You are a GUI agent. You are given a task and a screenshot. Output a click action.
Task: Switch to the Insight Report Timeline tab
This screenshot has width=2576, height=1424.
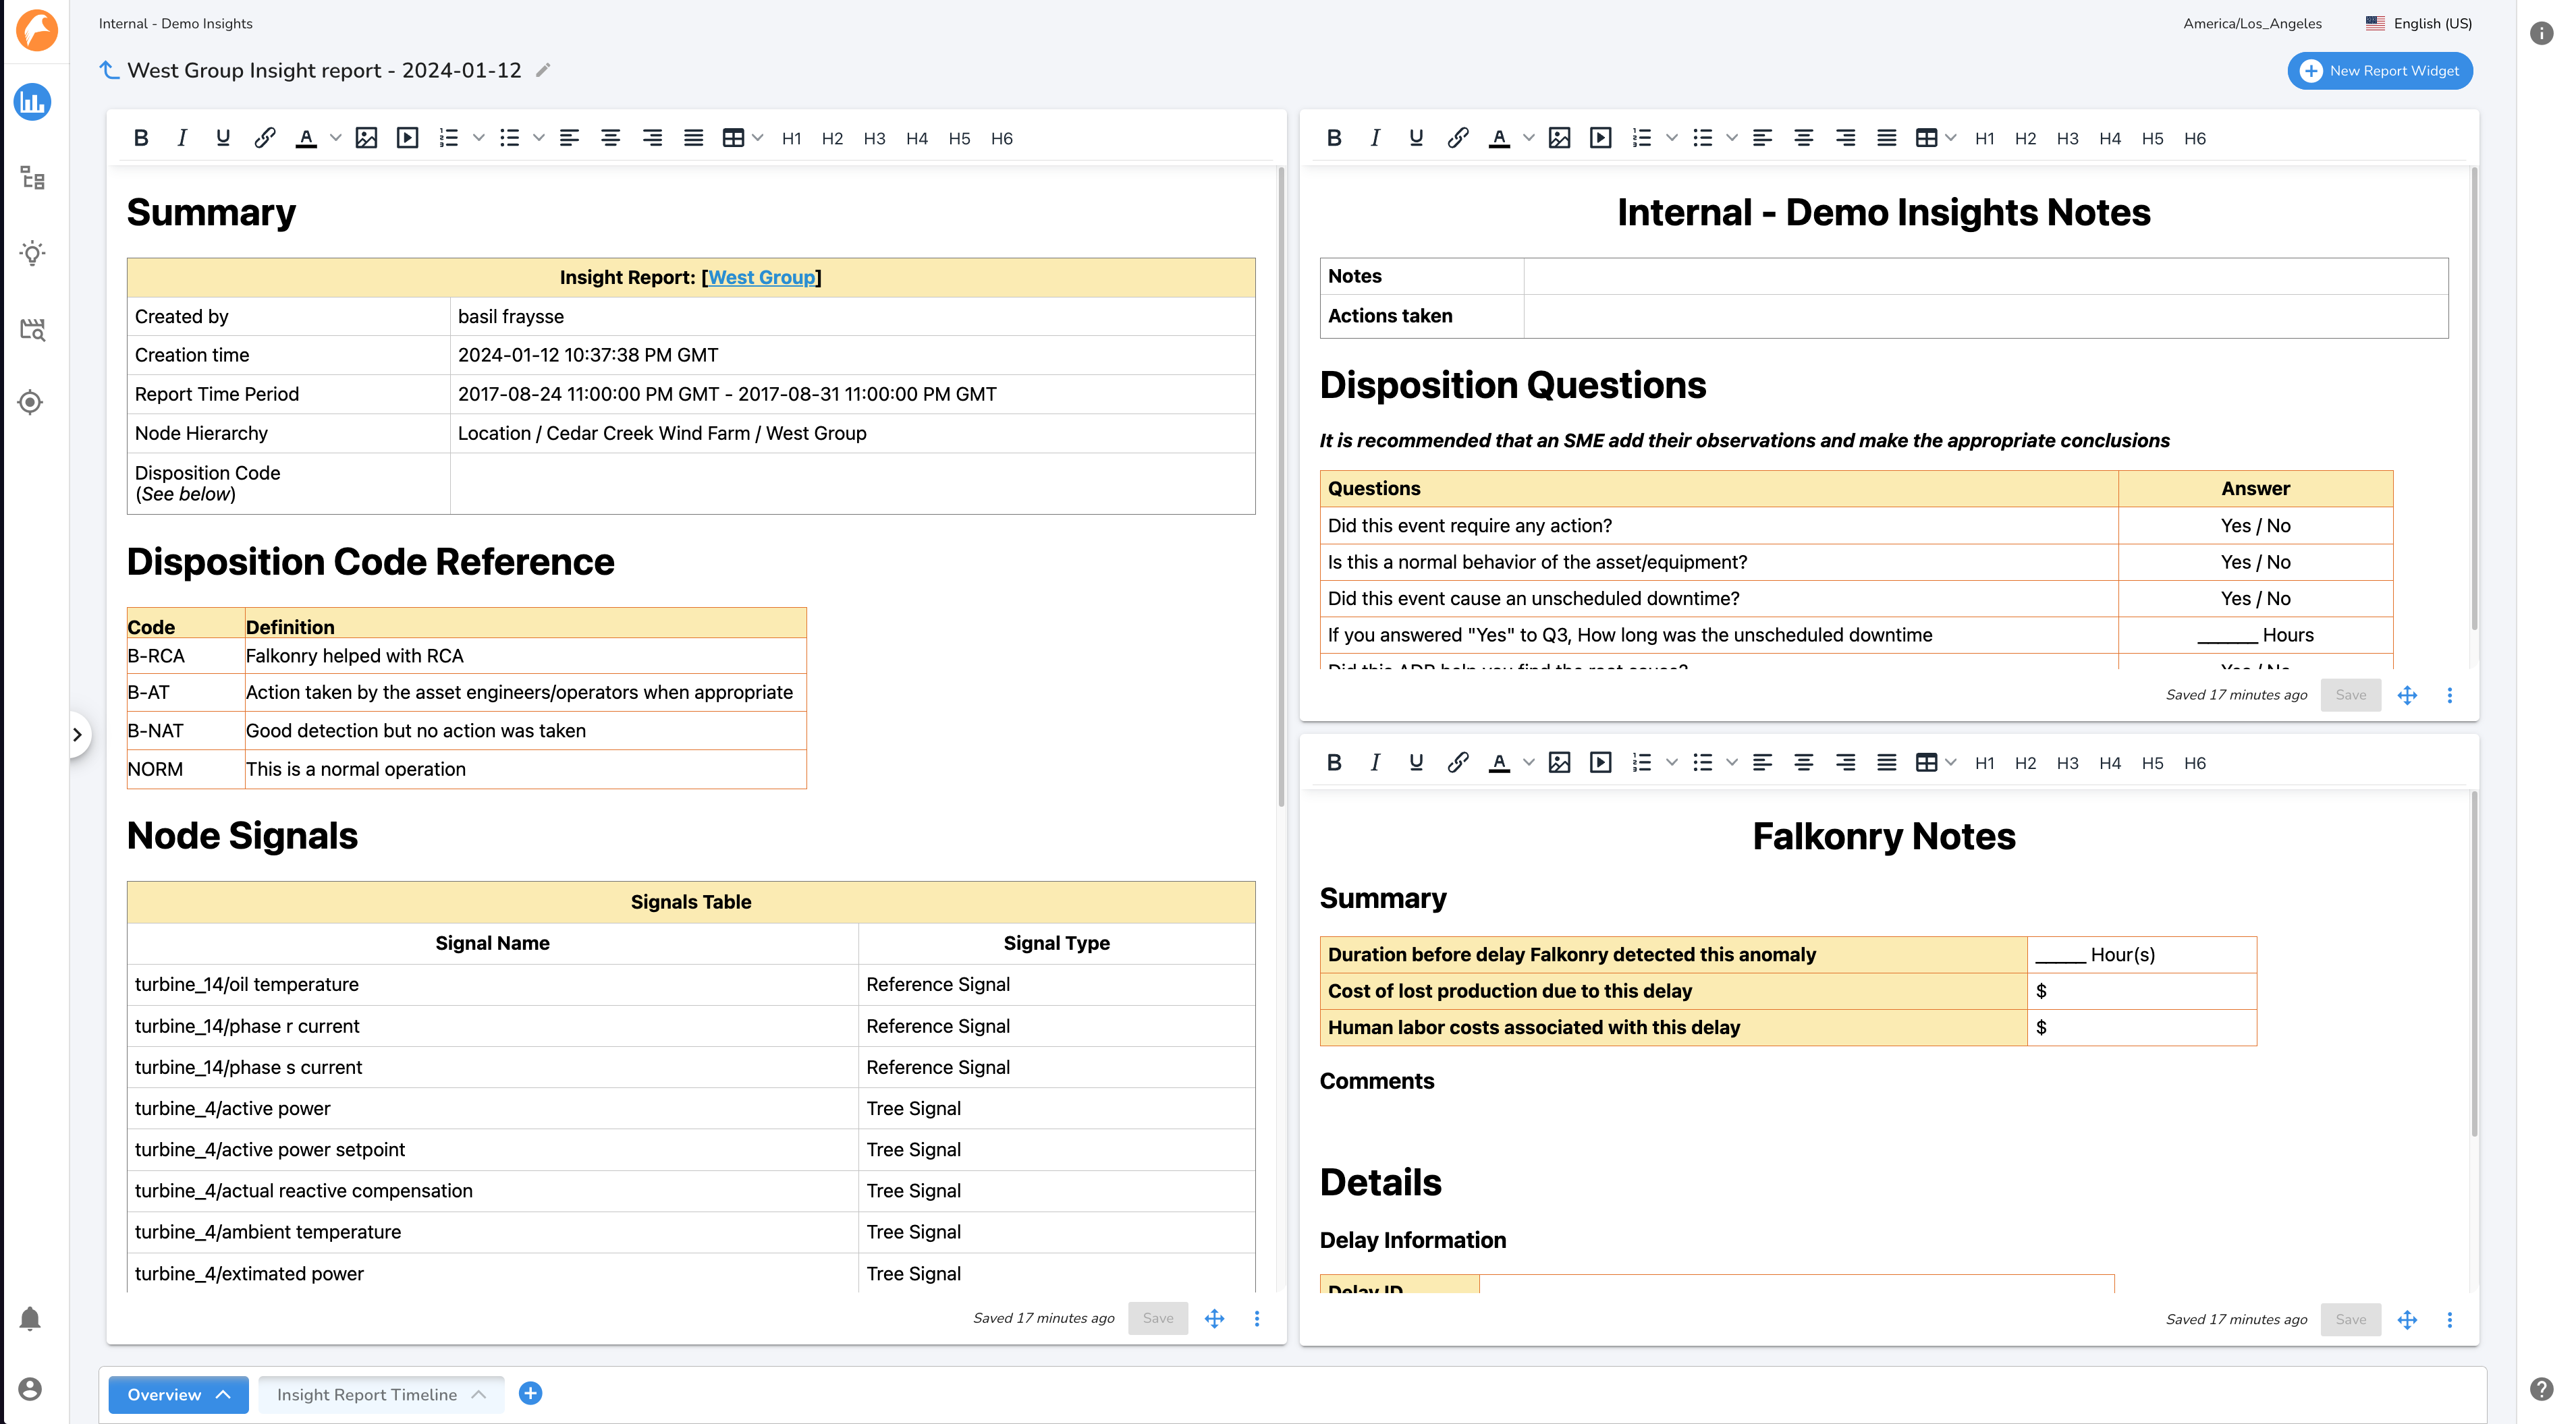[x=381, y=1394]
